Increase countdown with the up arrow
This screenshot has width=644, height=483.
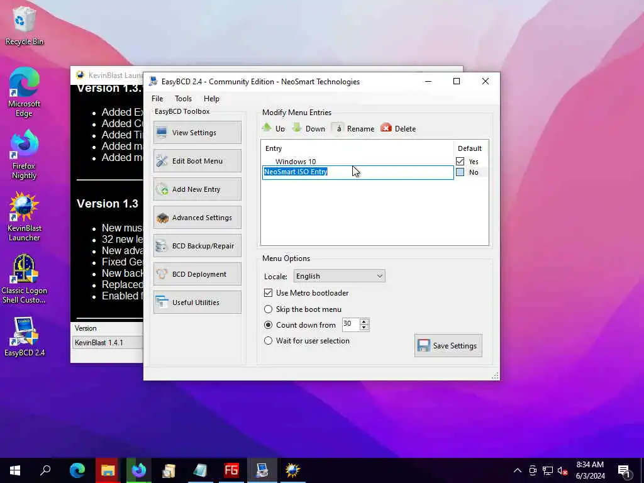(364, 321)
